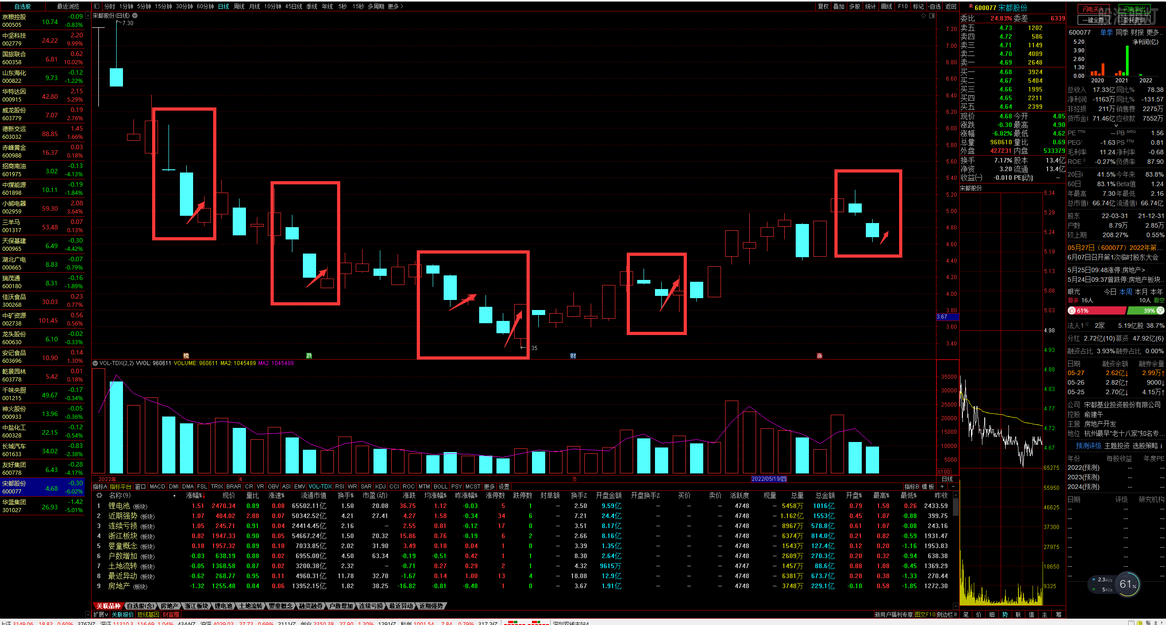The image size is (1166, 625).
Task: Click the chart layout icon beside 分时
Action: [x=96, y=6]
